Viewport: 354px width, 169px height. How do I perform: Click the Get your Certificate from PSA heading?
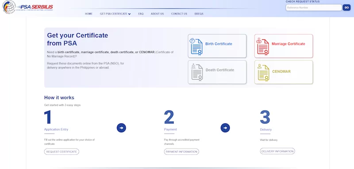coord(77,39)
